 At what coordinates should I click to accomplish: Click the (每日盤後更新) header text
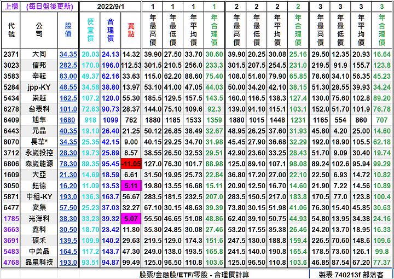(x=49, y=7)
